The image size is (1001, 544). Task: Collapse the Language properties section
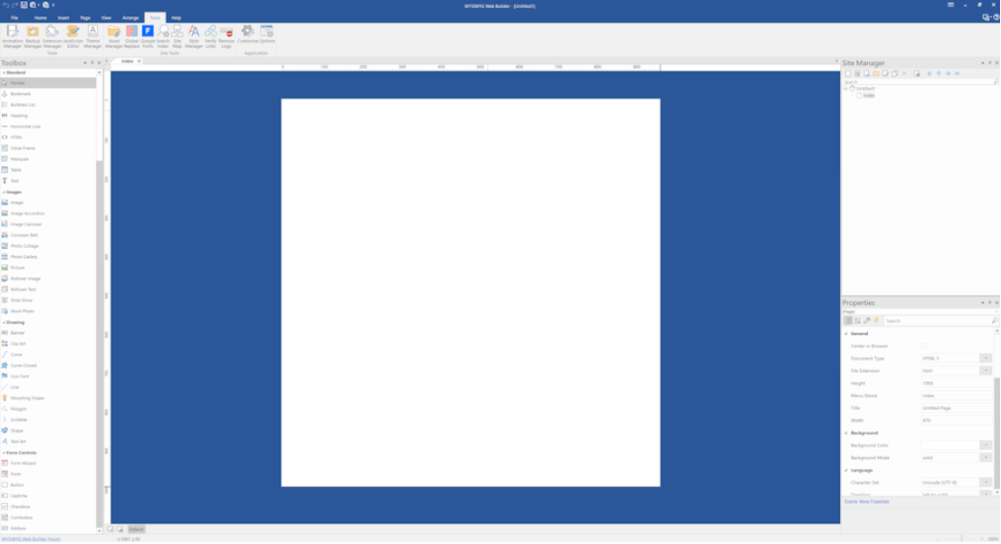tap(846, 471)
